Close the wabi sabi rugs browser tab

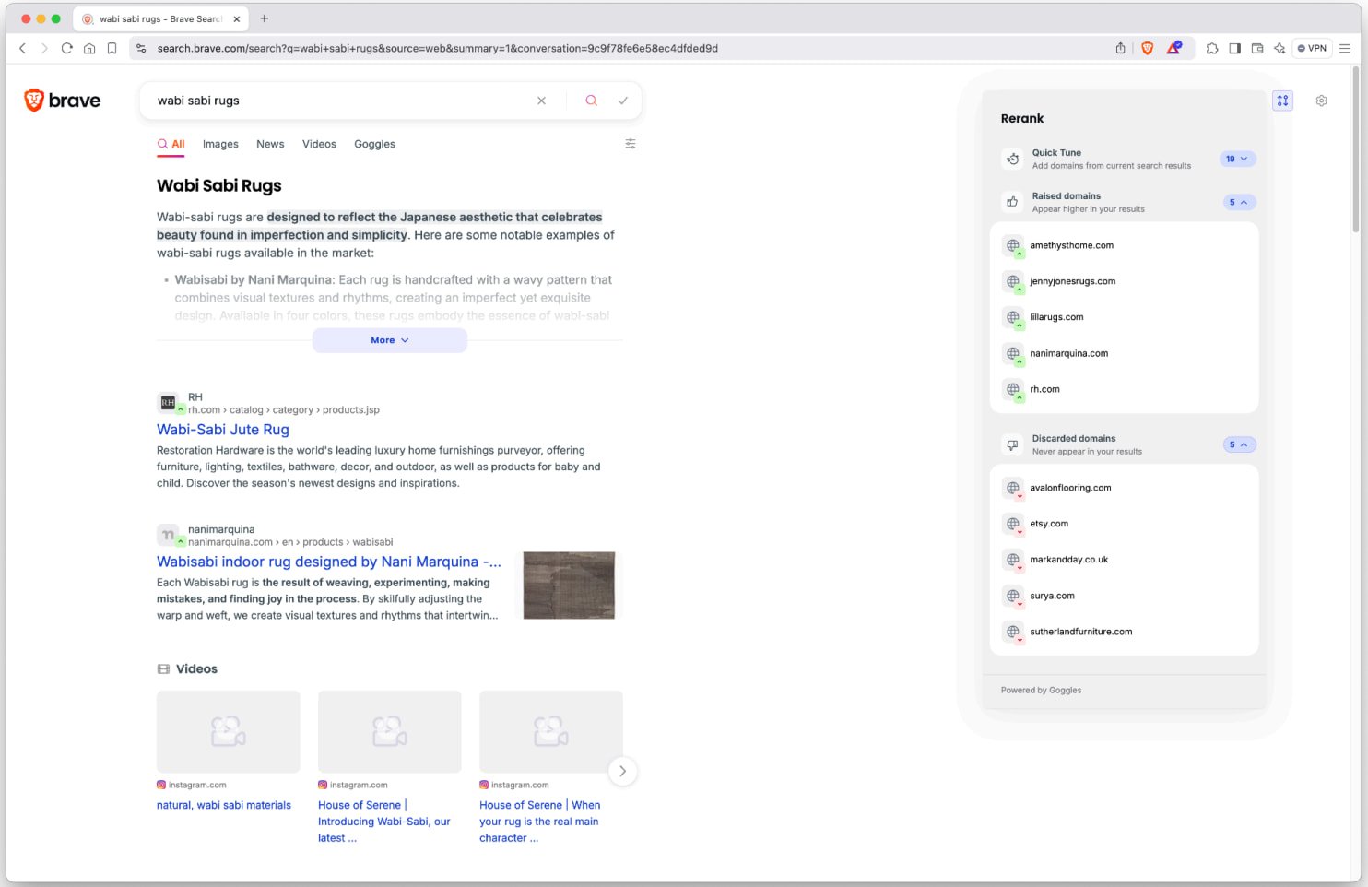(x=236, y=18)
